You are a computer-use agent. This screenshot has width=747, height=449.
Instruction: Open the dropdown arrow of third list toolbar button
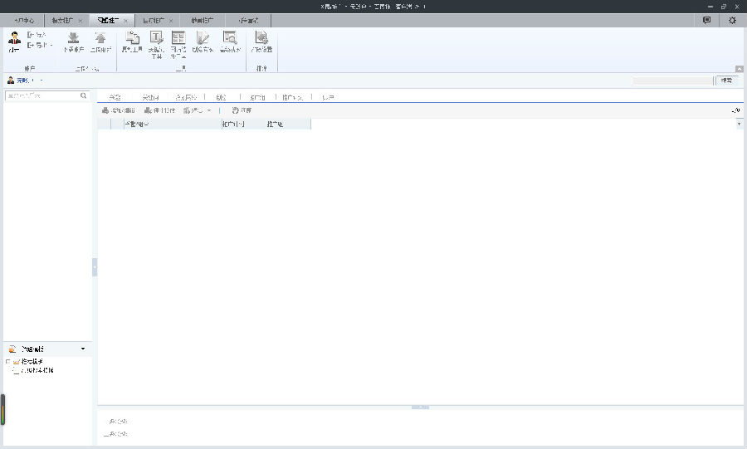pos(208,110)
